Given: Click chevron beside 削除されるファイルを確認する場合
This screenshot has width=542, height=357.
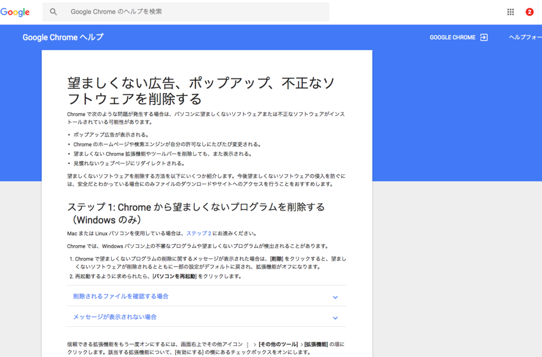Looking at the screenshot, I should coord(335,297).
